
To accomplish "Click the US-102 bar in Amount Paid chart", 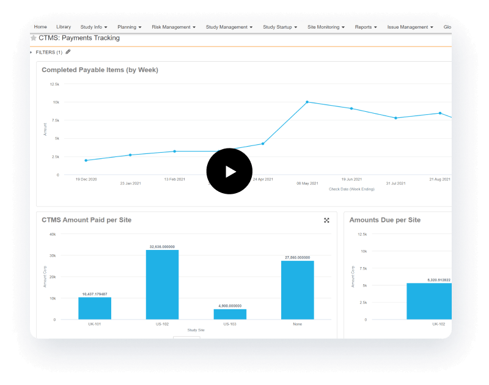I will [162, 284].
